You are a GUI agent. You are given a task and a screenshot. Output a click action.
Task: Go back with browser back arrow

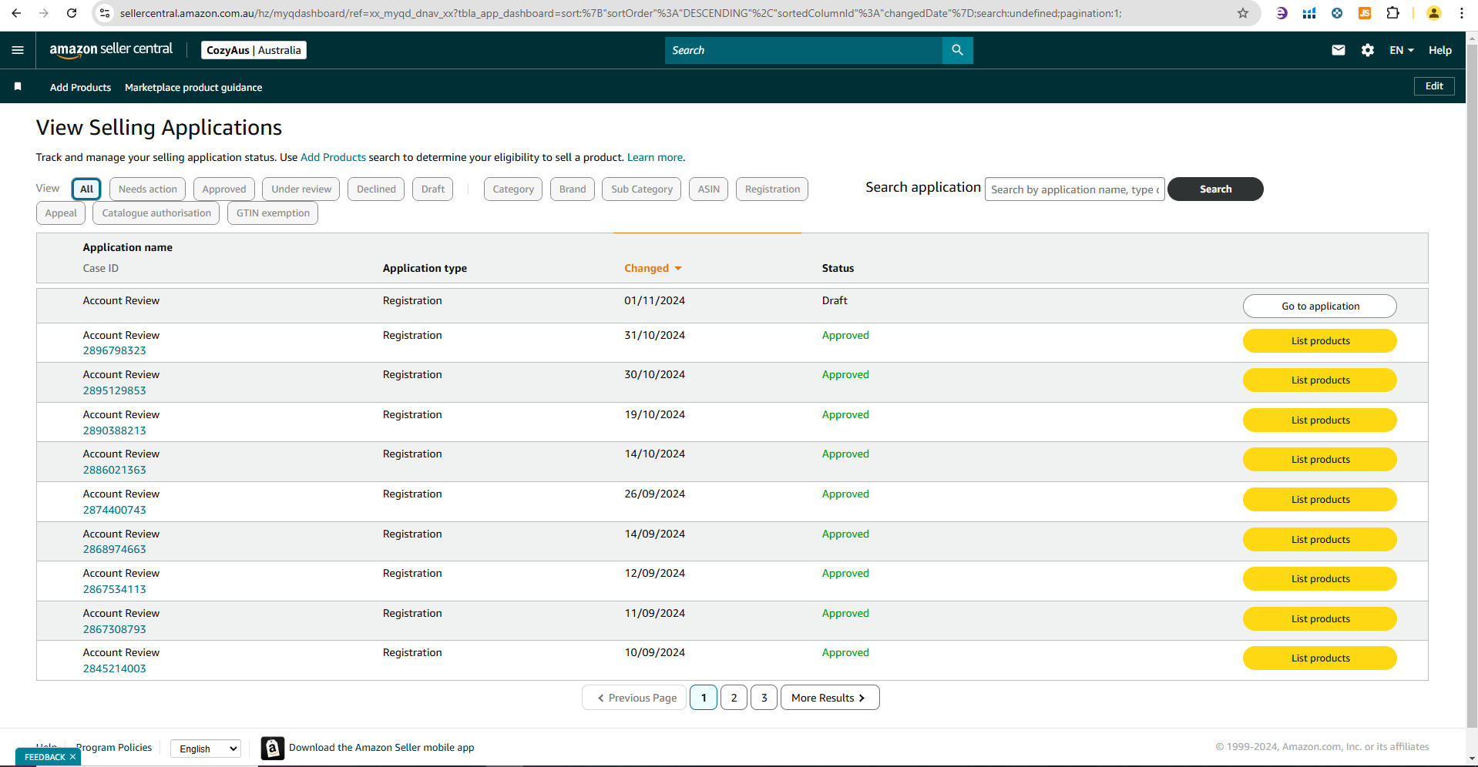pos(16,13)
